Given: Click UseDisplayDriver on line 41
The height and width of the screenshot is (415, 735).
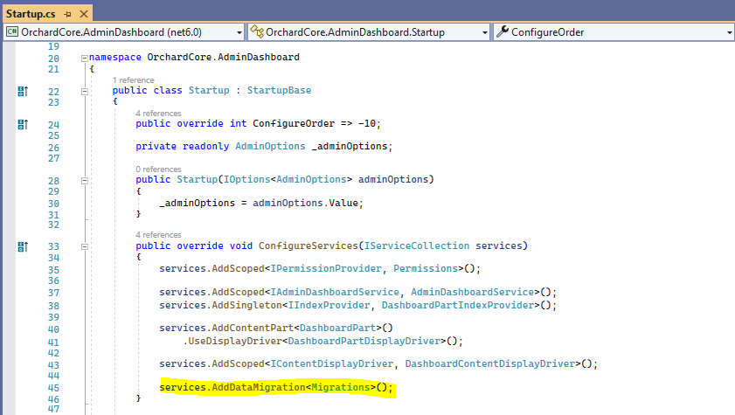Looking at the screenshot, I should (x=235, y=341).
